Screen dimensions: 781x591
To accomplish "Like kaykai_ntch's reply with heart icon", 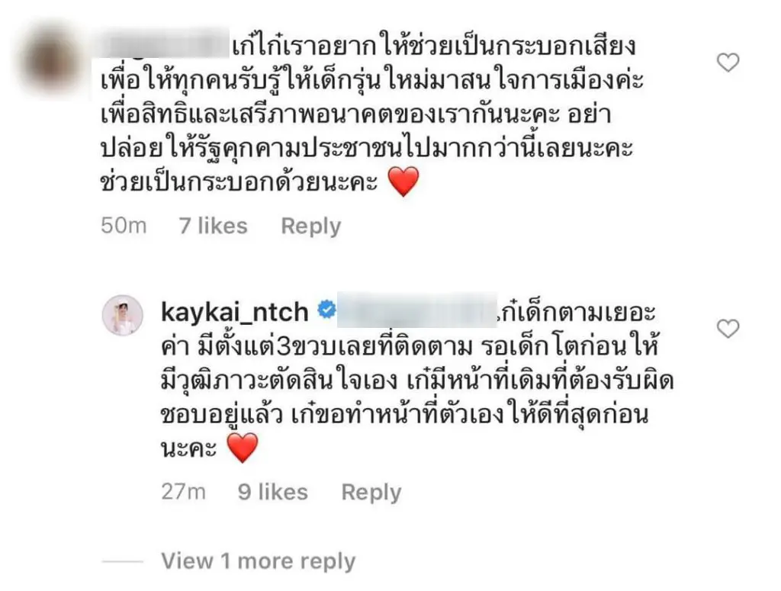I will point(728,329).
